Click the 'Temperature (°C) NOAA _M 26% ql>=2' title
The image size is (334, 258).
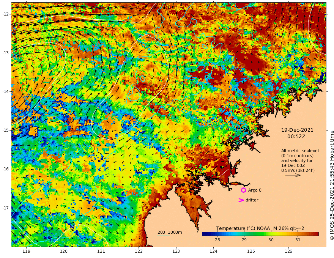[260, 228]
